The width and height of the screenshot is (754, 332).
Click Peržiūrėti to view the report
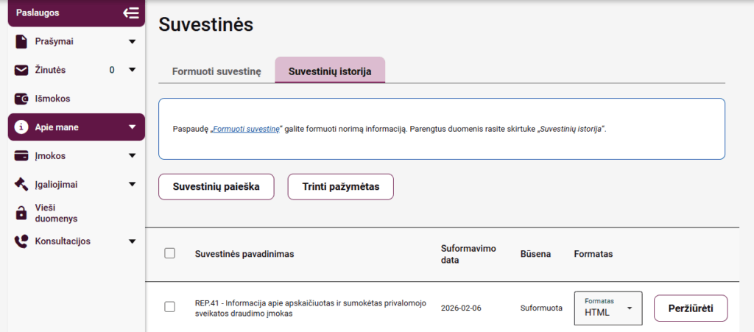coord(690,308)
